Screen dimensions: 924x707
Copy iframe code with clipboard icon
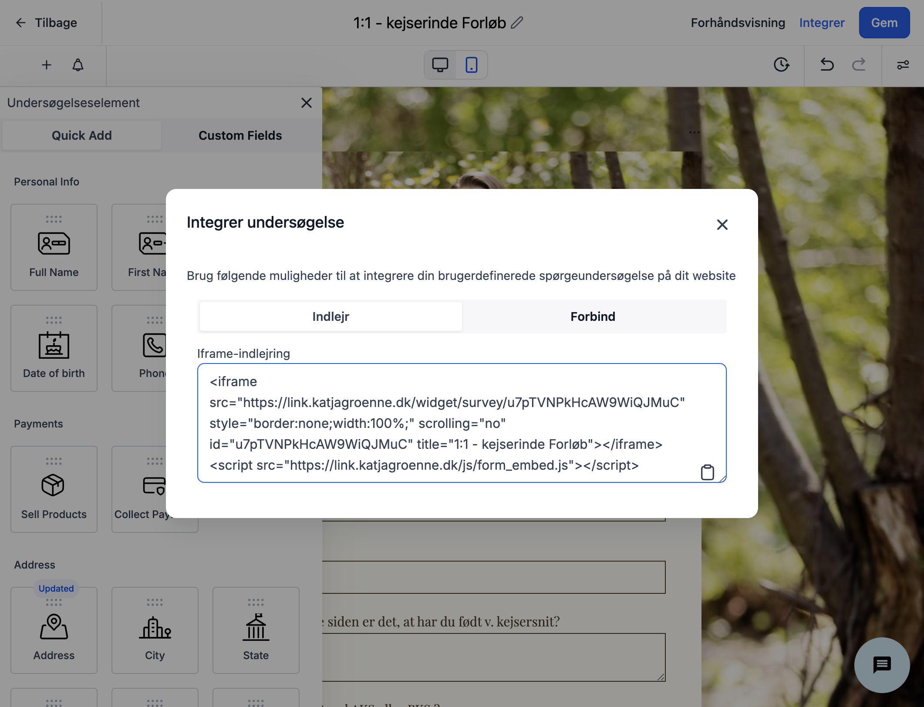(x=708, y=472)
